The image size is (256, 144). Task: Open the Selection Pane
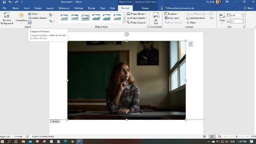tap(195, 18)
